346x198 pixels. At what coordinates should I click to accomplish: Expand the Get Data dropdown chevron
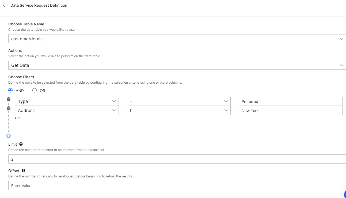341,65
